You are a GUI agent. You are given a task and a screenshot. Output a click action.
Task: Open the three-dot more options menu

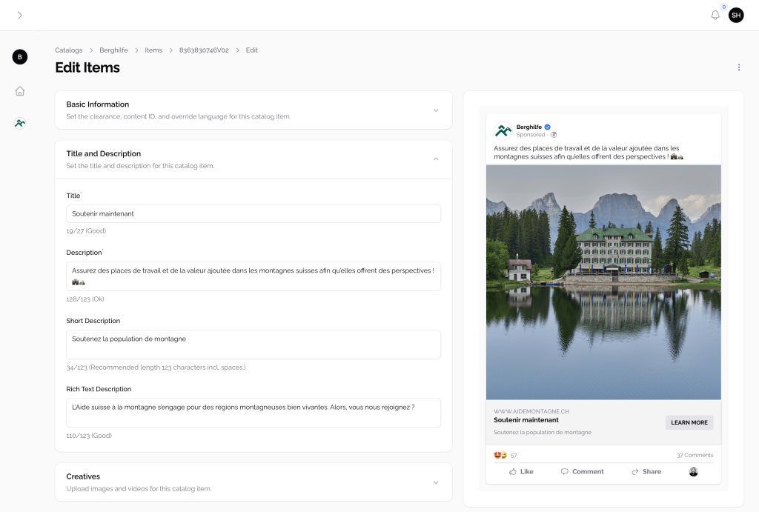tap(738, 67)
